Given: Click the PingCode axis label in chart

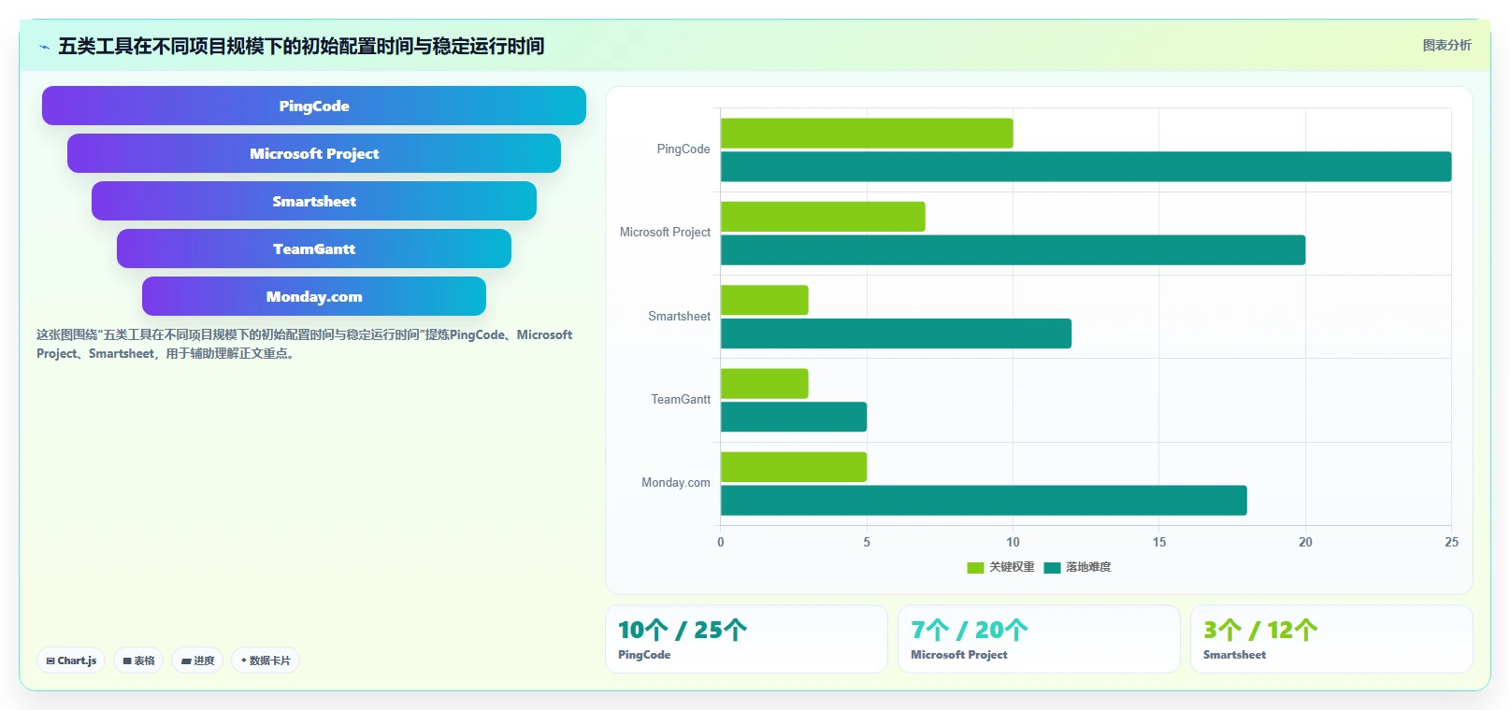Looking at the screenshot, I should (683, 149).
